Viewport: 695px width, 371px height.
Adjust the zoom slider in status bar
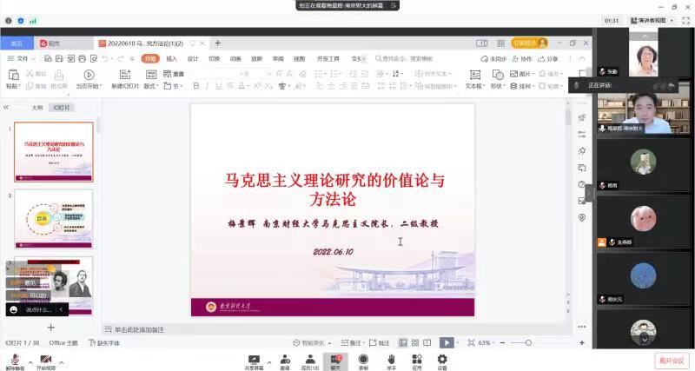click(x=527, y=343)
